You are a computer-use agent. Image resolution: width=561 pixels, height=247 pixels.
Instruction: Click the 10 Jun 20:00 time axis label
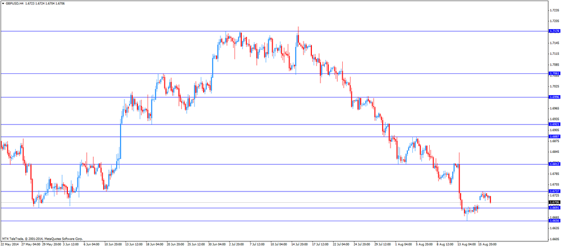click(113, 245)
